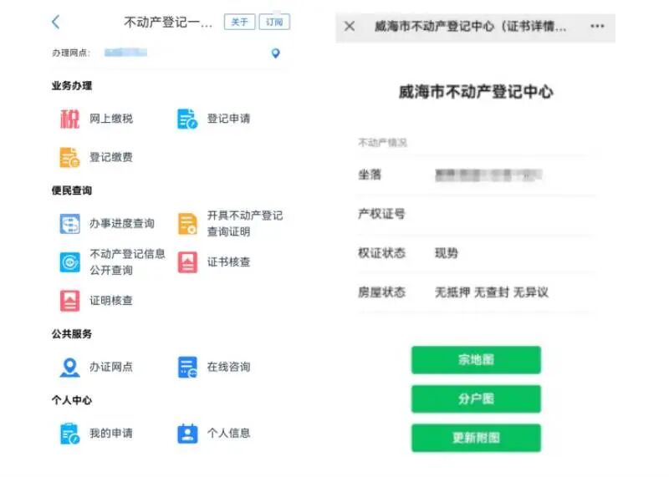The width and height of the screenshot is (669, 477).
Task: Tap the 公共服务 section header
Action: coord(72,334)
